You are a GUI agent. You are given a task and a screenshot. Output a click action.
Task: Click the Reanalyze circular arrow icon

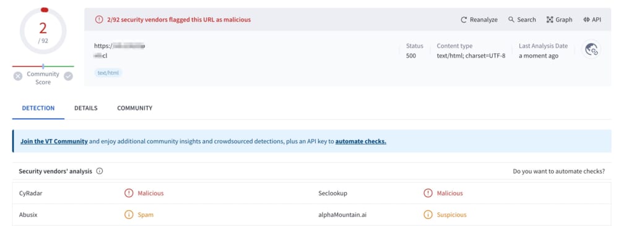tap(464, 20)
